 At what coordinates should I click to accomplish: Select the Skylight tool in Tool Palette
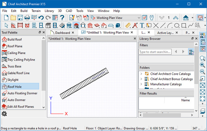(x=13, y=80)
